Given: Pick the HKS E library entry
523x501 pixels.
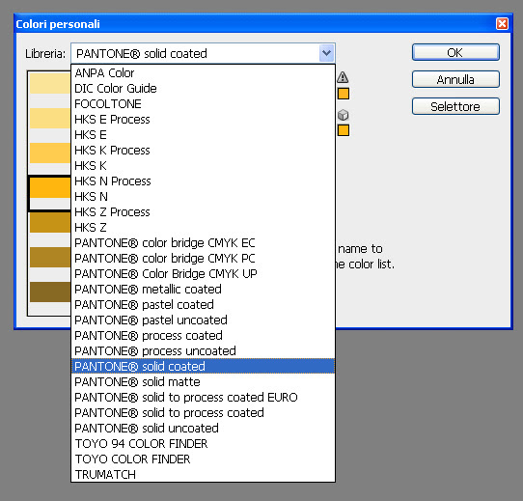Looking at the screenshot, I should click(203, 135).
